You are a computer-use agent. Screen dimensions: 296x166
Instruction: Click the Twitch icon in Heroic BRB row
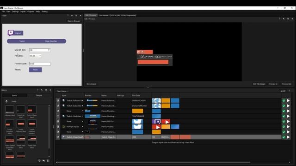tap(156, 121)
